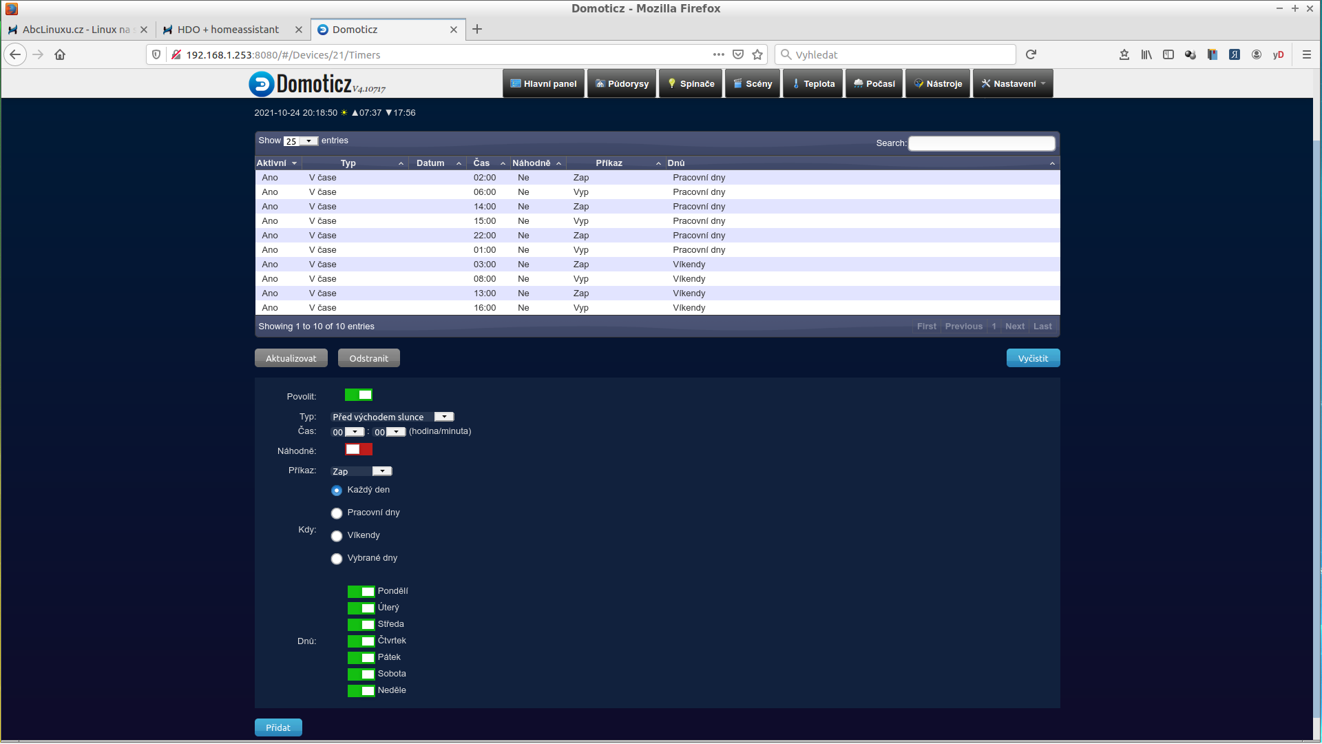Toggle the sidebar view icon

click(1168, 54)
